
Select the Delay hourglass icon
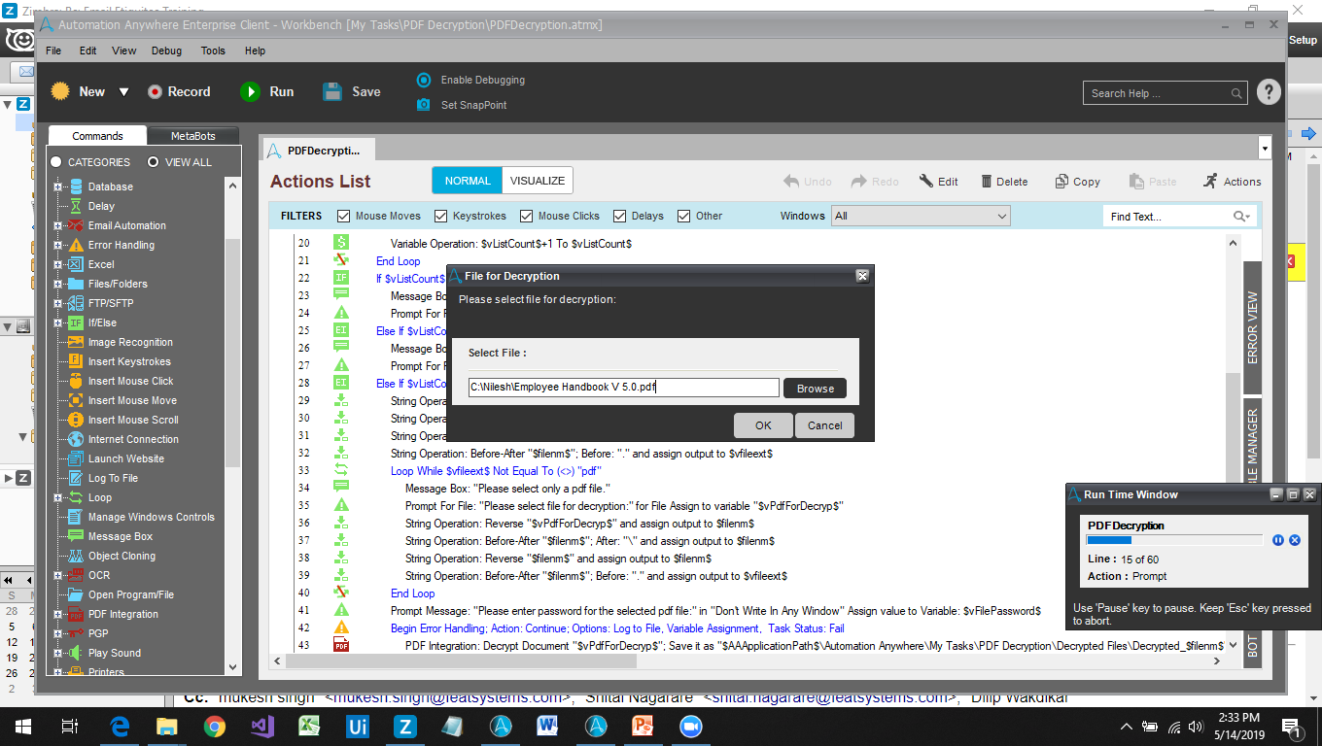[76, 206]
